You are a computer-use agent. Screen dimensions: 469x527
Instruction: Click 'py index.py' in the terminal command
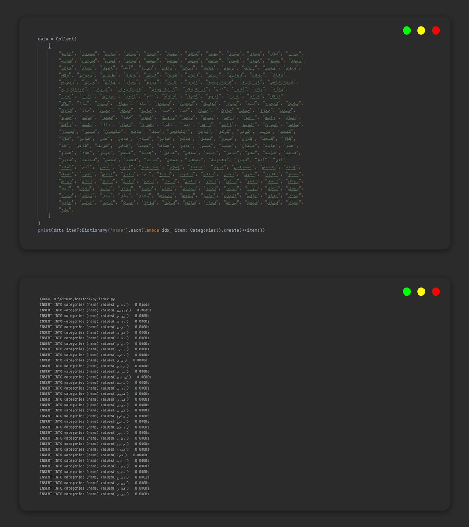(x=104, y=299)
